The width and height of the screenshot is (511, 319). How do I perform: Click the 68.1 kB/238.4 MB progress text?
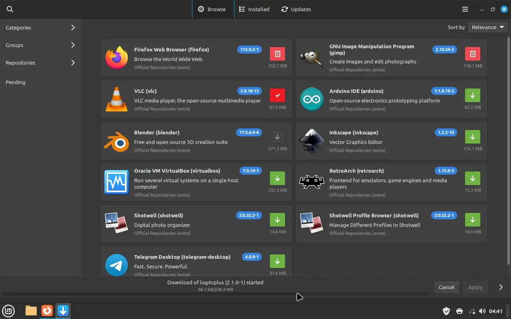pos(216,289)
